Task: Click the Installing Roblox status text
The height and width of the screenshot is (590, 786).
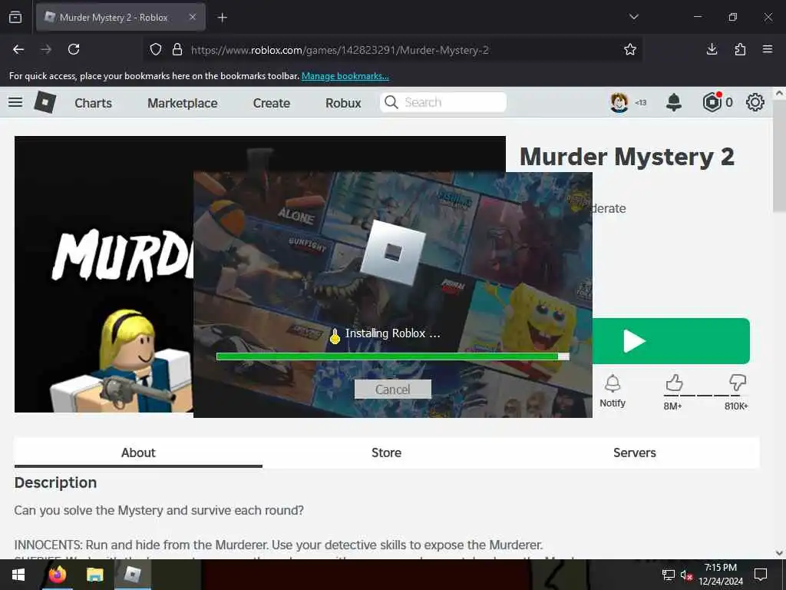Action: pyautogui.click(x=392, y=333)
